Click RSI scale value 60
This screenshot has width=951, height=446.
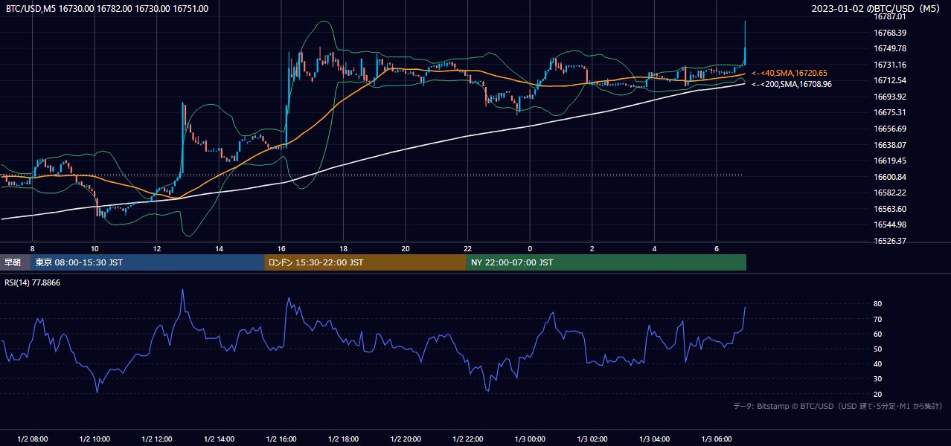click(x=878, y=334)
